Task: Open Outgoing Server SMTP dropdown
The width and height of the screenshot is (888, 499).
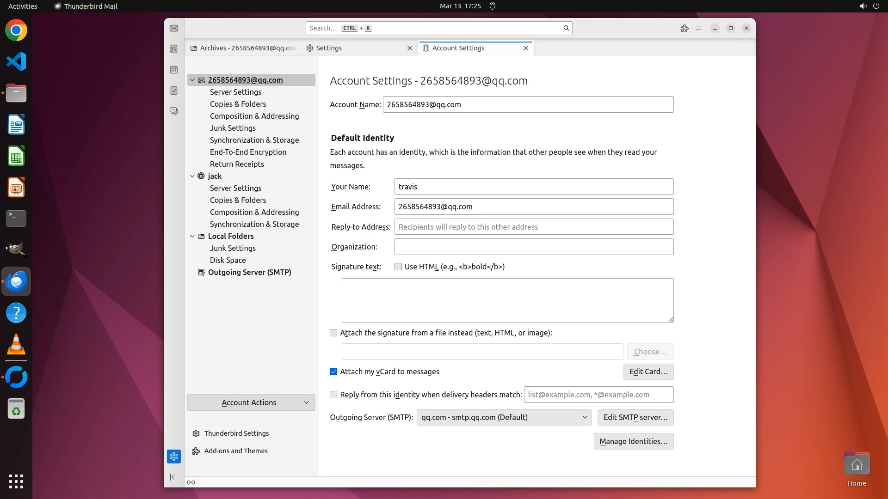Action: (x=504, y=417)
